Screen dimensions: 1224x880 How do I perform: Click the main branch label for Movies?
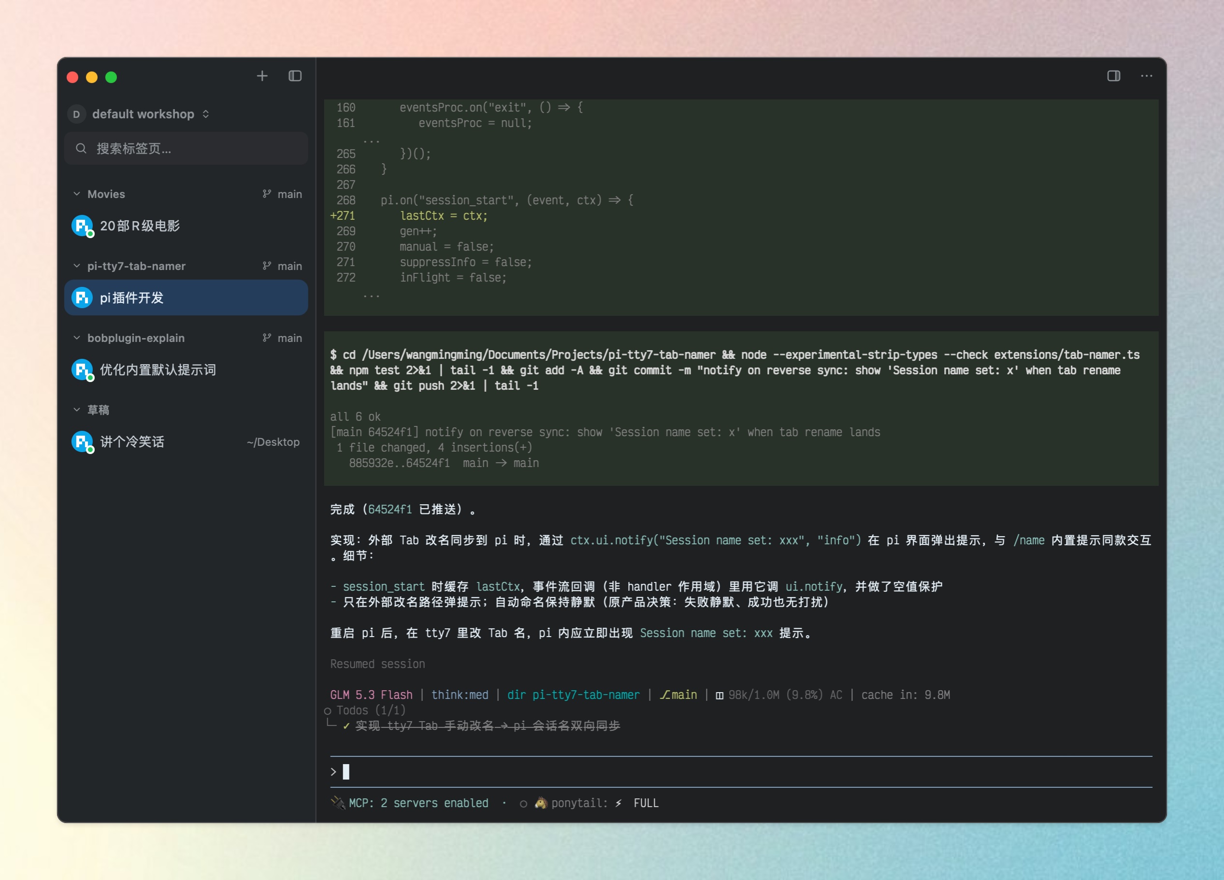(x=282, y=194)
